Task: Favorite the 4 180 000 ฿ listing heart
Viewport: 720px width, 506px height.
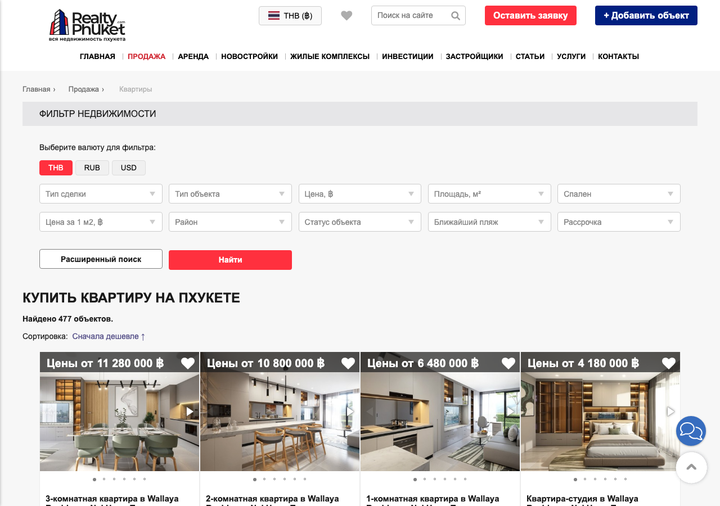Action: 669,363
